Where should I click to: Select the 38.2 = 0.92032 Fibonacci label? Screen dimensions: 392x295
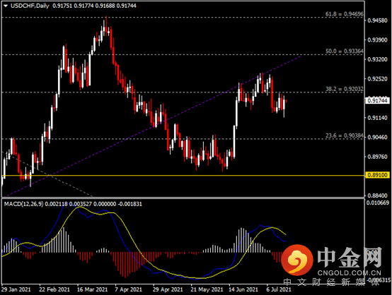[345, 89]
